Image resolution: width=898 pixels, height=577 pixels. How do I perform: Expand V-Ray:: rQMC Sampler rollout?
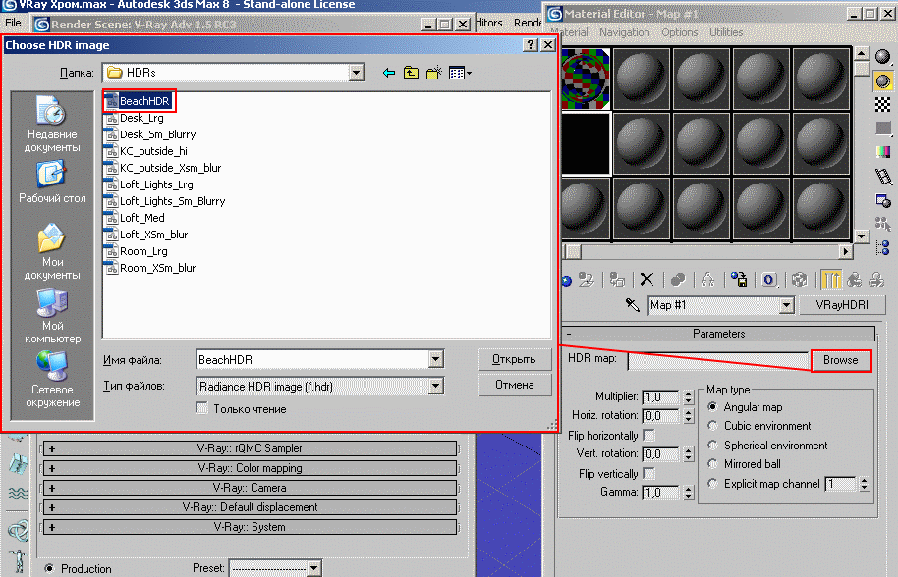point(251,448)
